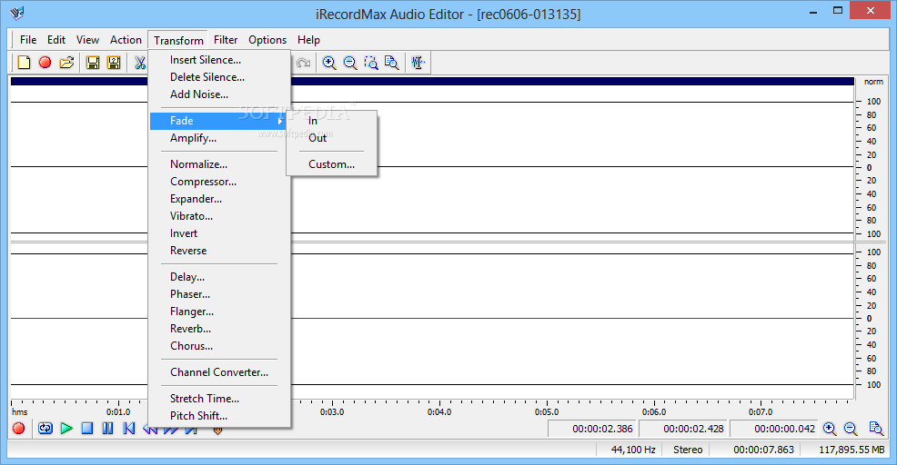Viewport: 897px width, 465px height.
Task: Click the bottom right zoom full view icon
Action: [876, 429]
